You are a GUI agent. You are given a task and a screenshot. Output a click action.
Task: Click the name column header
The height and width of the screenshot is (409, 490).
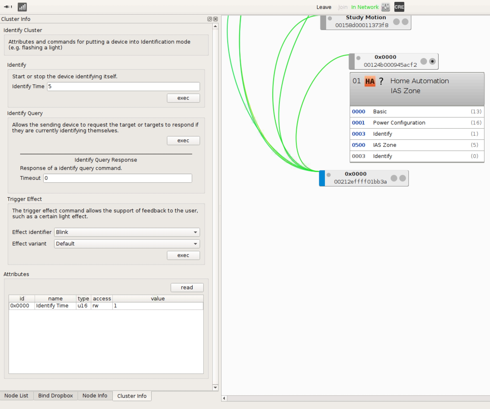pyautogui.click(x=55, y=299)
